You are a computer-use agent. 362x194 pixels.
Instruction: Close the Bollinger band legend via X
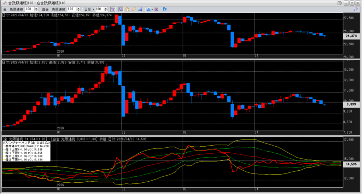(49, 143)
